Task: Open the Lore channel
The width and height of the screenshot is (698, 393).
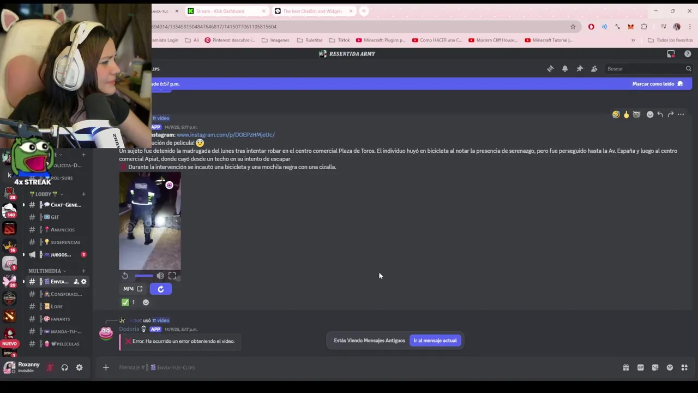Action: 57,307
